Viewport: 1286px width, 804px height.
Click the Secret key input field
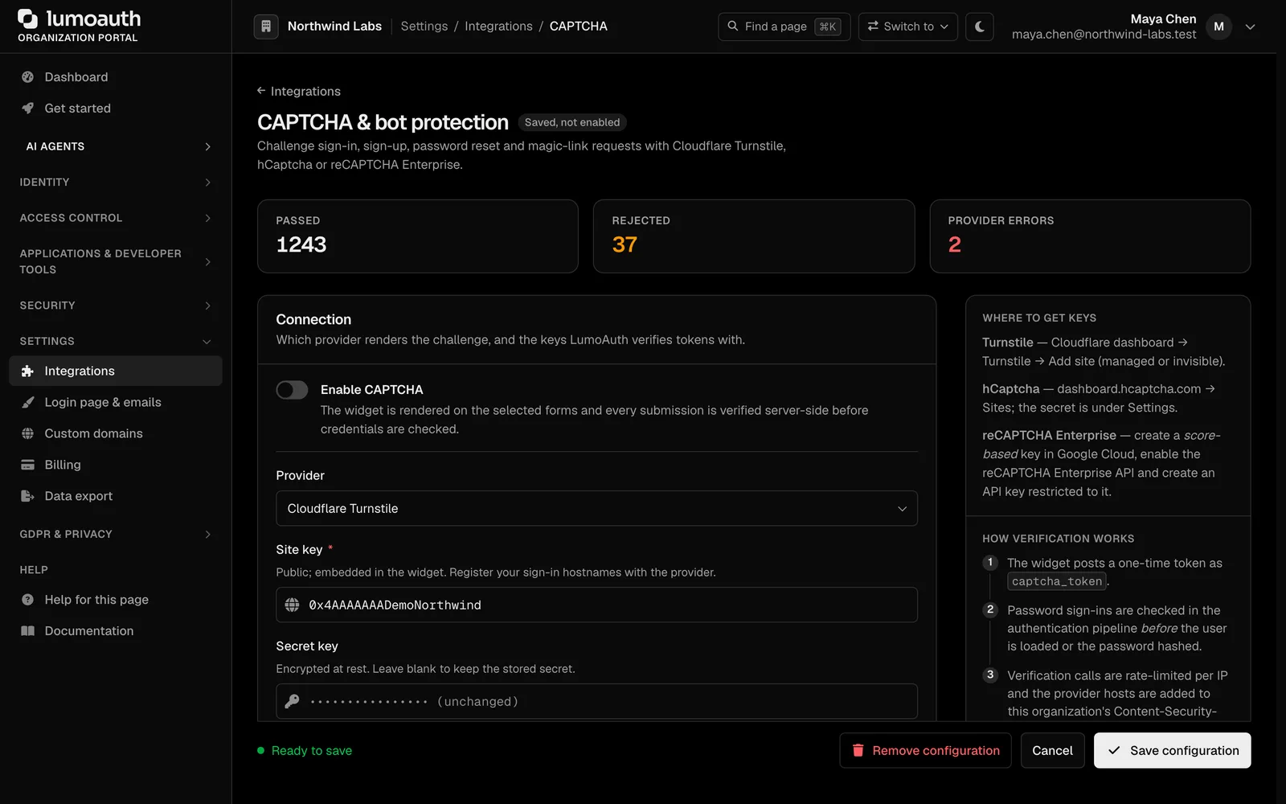click(x=596, y=701)
